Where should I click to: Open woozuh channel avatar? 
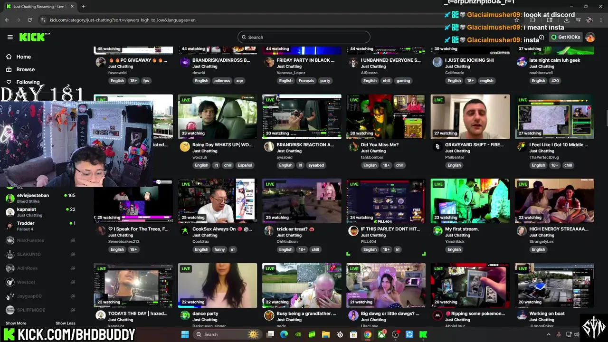[185, 147]
